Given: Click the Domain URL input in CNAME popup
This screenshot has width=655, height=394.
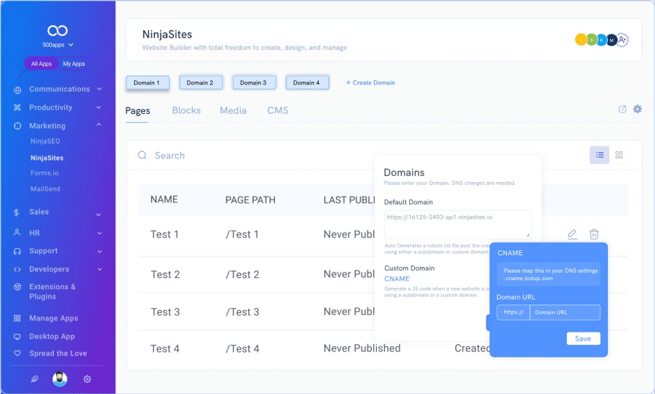Looking at the screenshot, I should 565,312.
